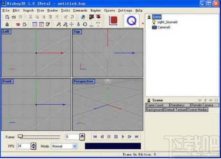Click the red layers stack icon
The image size is (221, 159).
(x=18, y=24)
